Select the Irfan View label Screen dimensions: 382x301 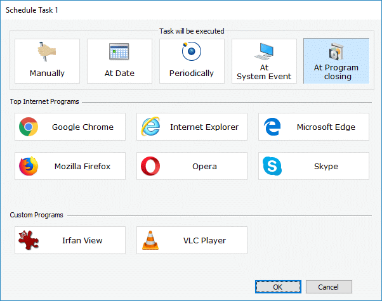point(82,240)
